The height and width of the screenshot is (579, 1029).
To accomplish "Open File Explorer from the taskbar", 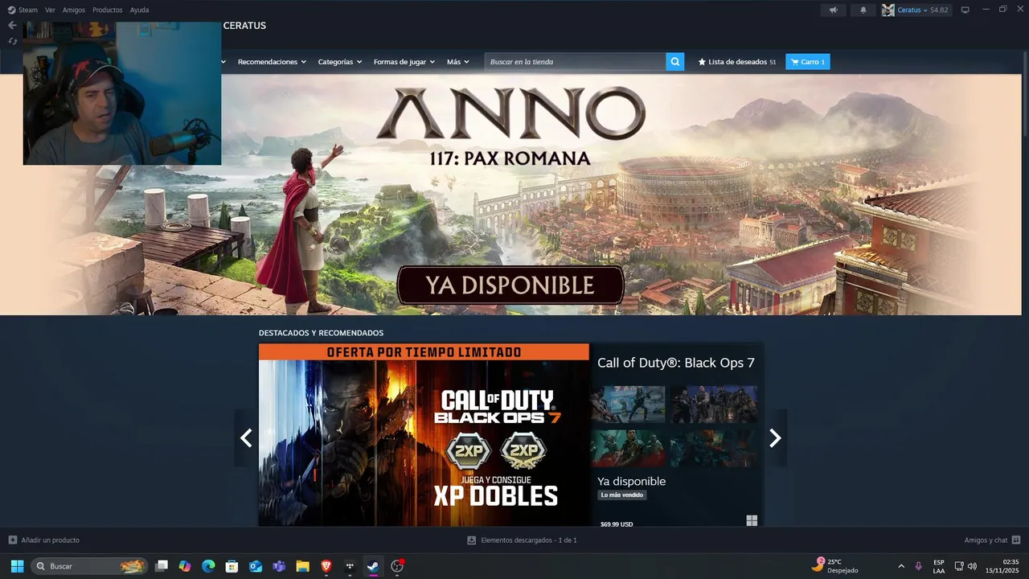I will (x=302, y=566).
